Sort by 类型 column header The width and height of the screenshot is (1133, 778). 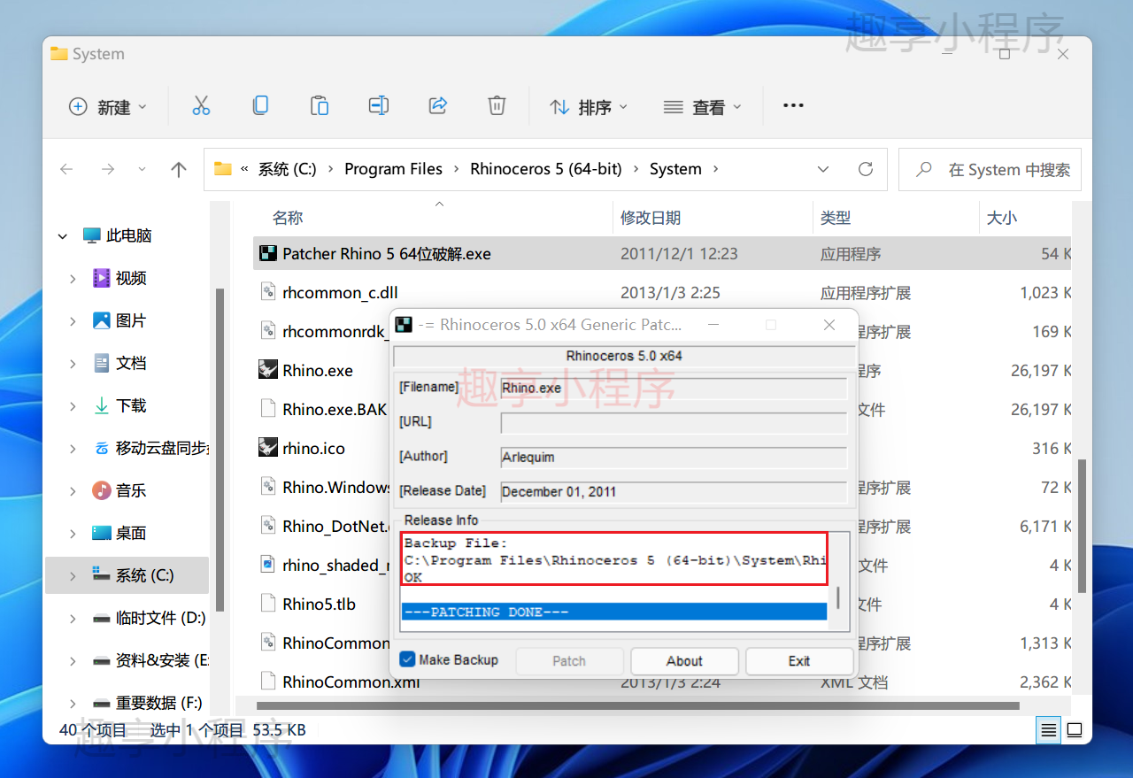pos(836,218)
